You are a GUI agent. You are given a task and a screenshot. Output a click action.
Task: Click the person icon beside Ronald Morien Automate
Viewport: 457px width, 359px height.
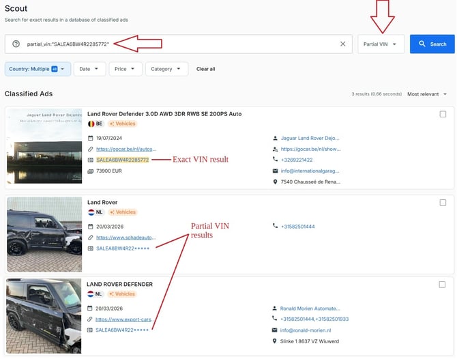274,308
